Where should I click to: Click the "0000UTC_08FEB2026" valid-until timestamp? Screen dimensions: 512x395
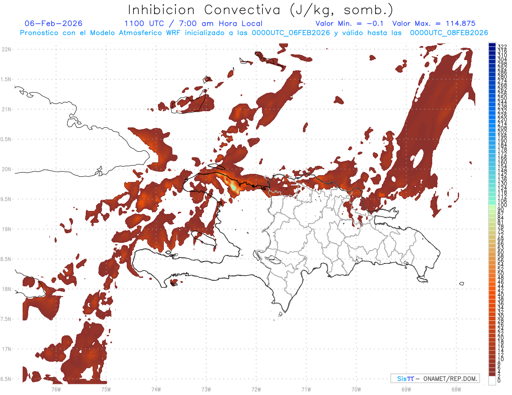[x=449, y=33]
